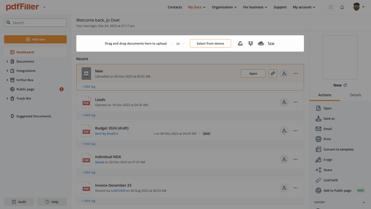Viewport: 371px width, 209px height.
Task: Collapse the EXPORT section
Action: [364, 202]
